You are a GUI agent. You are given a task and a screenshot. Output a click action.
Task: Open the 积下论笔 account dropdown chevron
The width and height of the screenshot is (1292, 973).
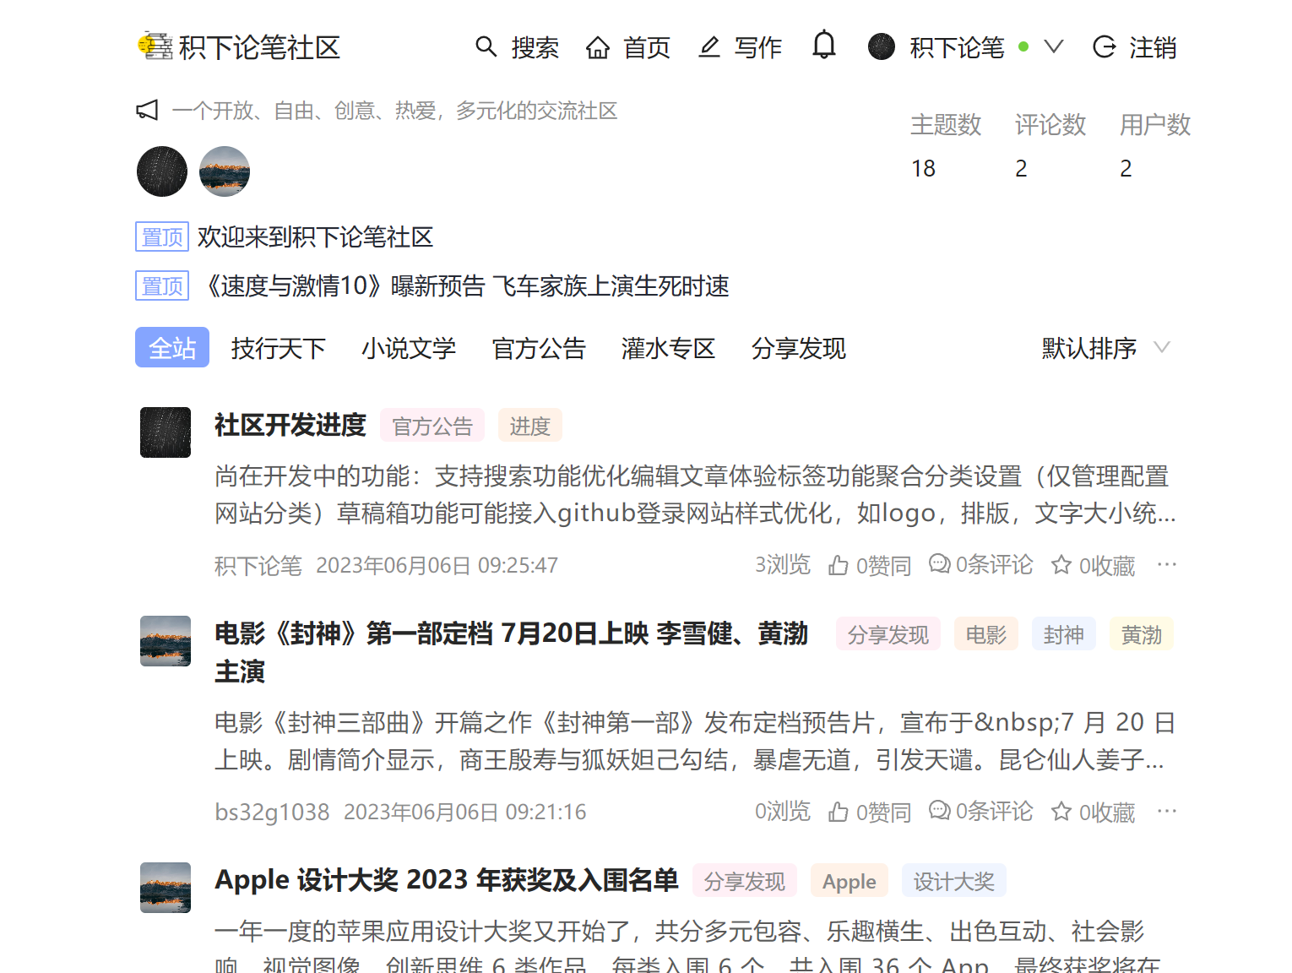click(1053, 47)
